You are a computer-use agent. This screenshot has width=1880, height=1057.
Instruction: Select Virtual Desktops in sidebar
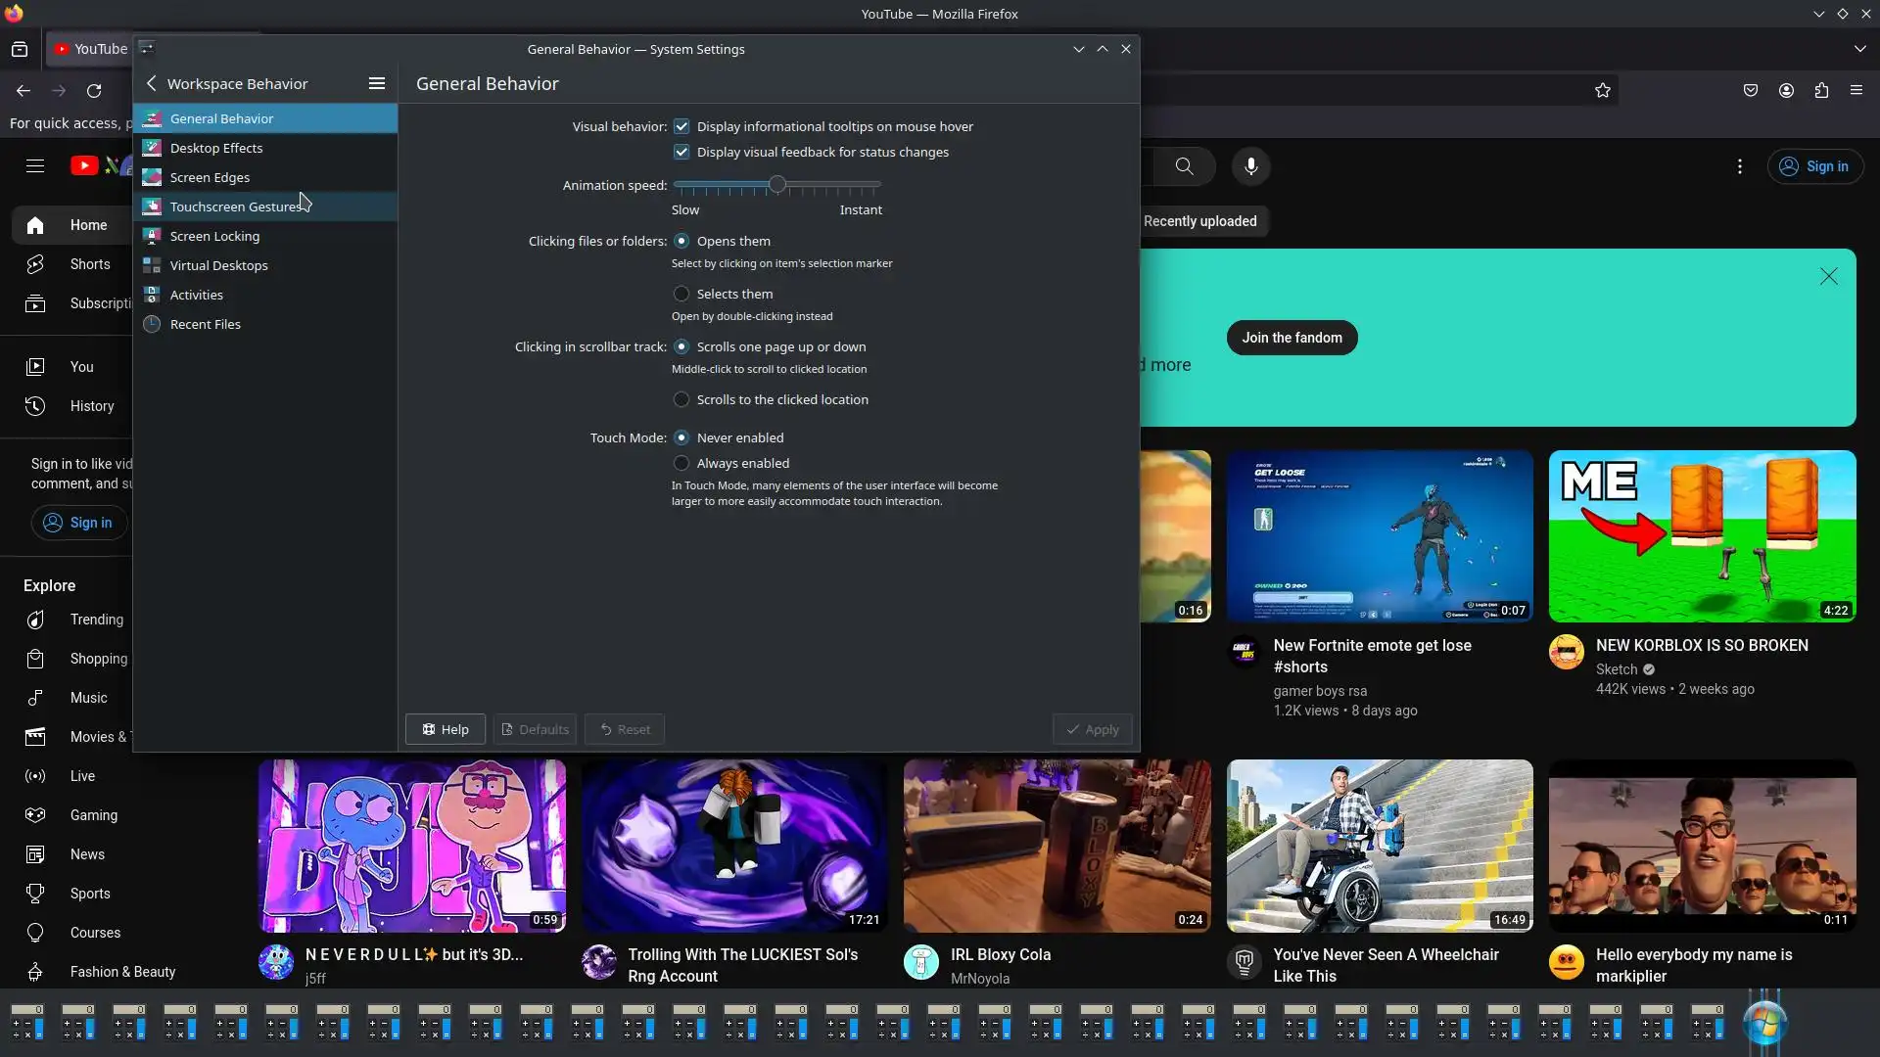pyautogui.click(x=218, y=265)
